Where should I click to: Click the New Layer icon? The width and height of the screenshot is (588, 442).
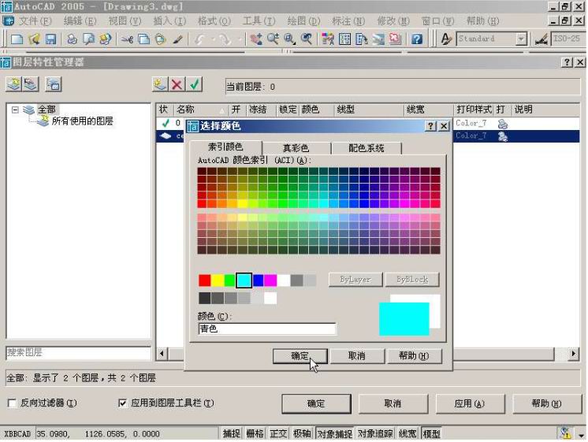coord(160,84)
